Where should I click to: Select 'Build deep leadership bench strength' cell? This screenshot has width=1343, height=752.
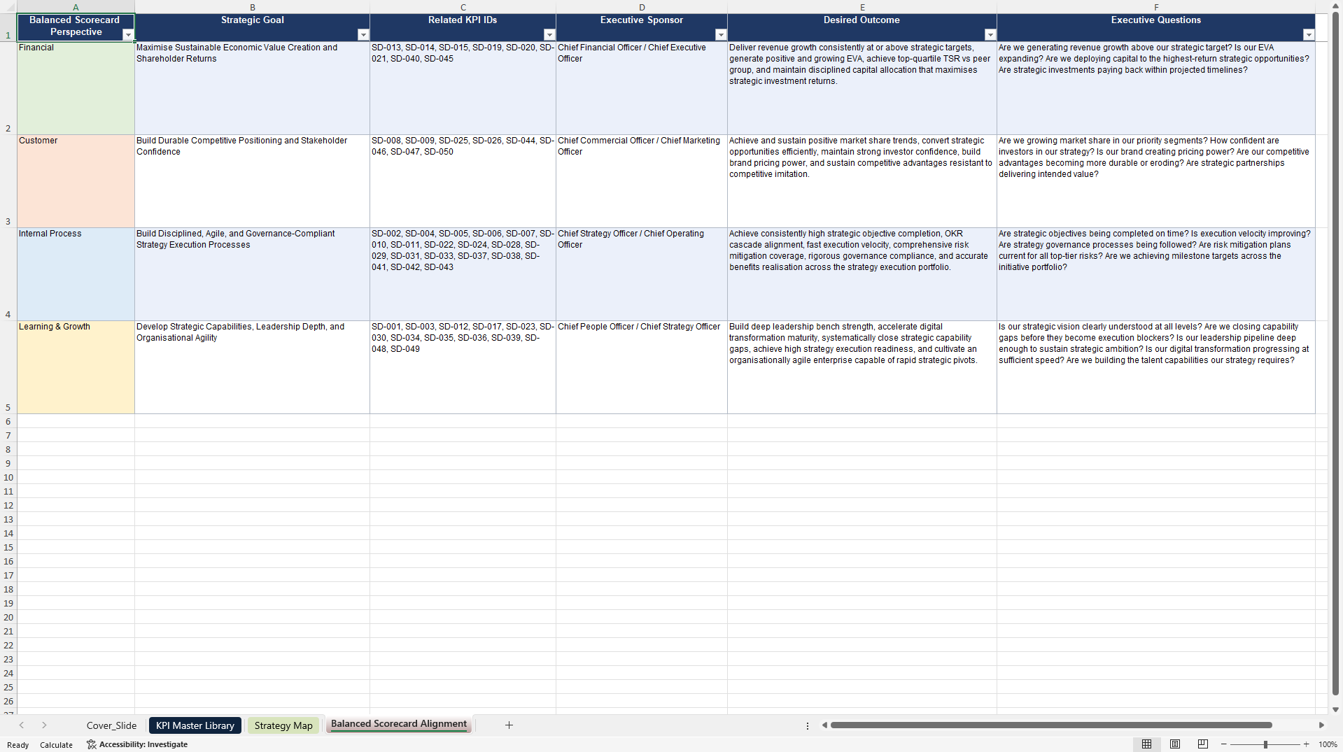862,367
